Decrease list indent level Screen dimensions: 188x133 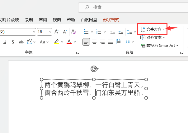tap(113, 32)
